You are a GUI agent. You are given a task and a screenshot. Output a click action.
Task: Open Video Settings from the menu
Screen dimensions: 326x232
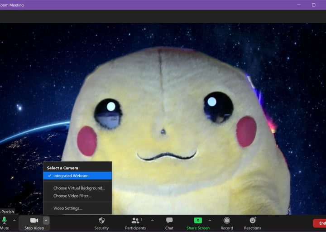point(68,208)
